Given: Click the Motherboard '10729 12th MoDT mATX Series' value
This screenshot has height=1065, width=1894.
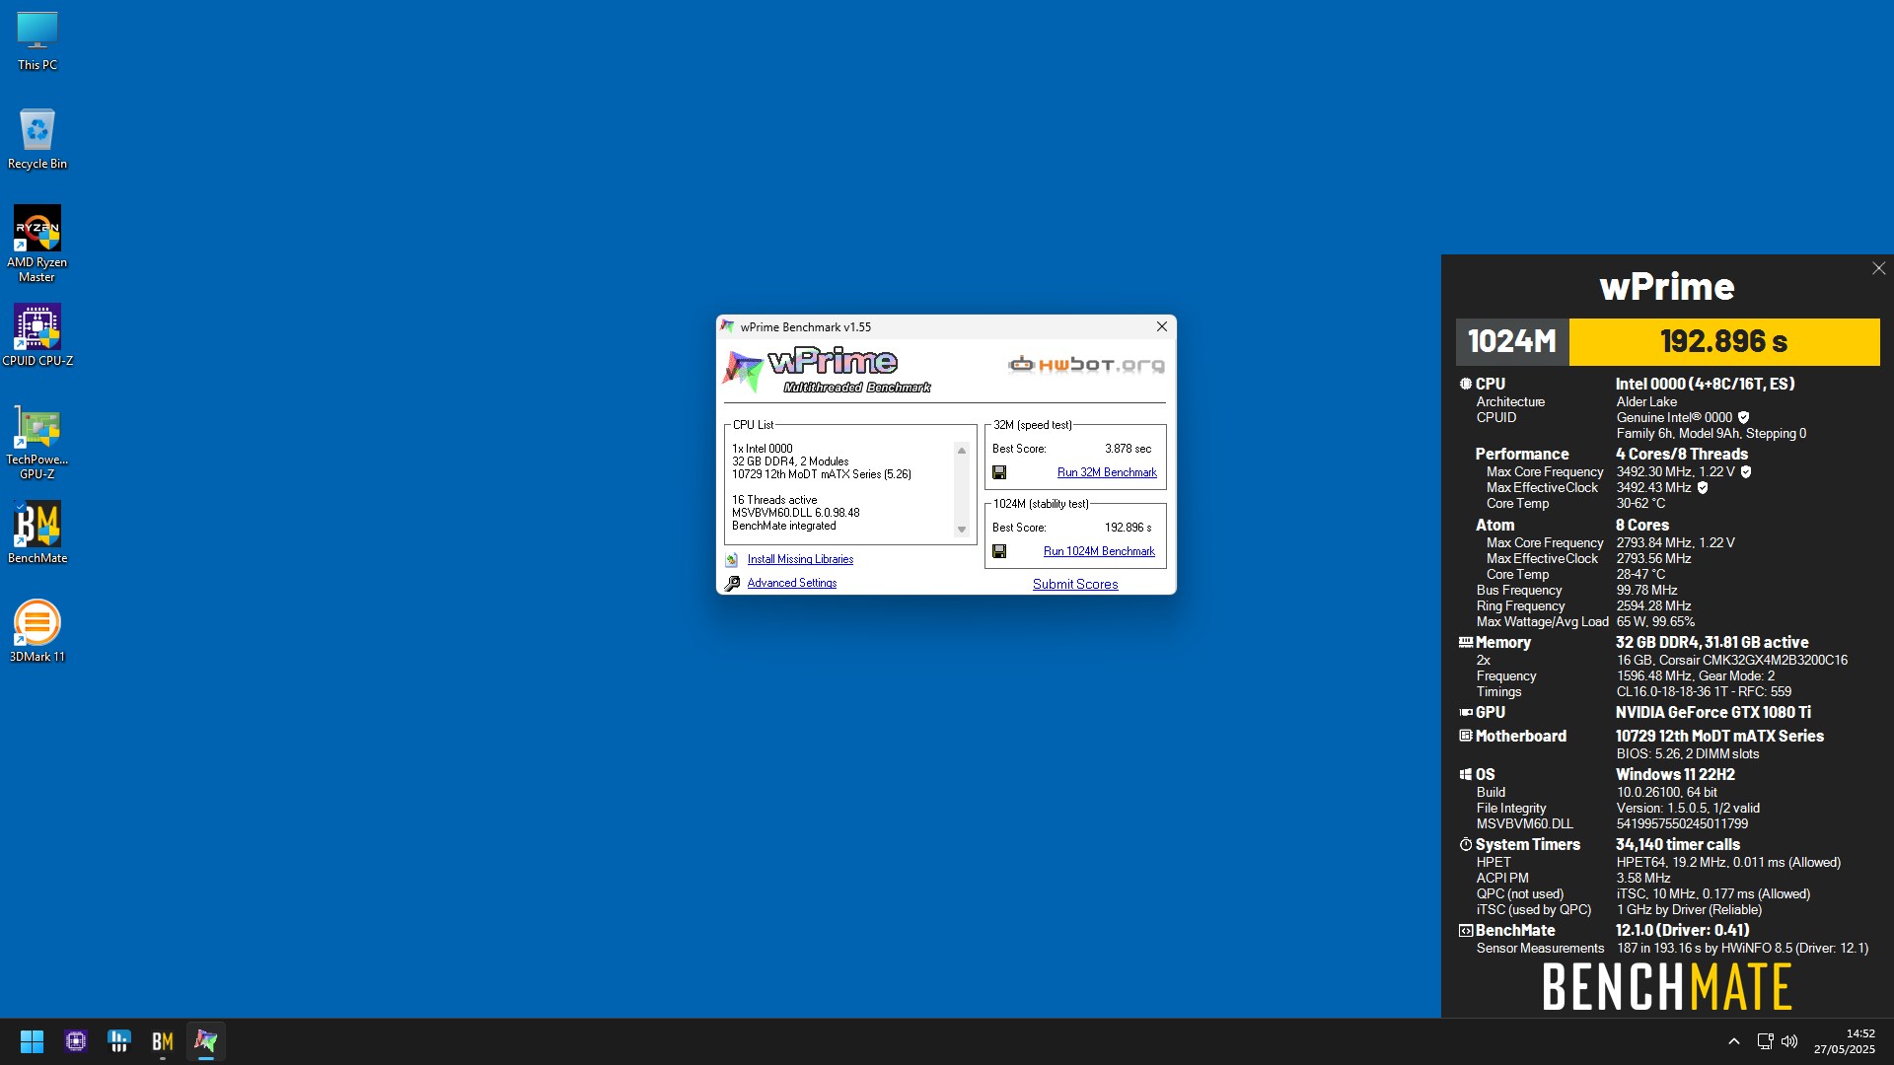Looking at the screenshot, I should (1719, 736).
